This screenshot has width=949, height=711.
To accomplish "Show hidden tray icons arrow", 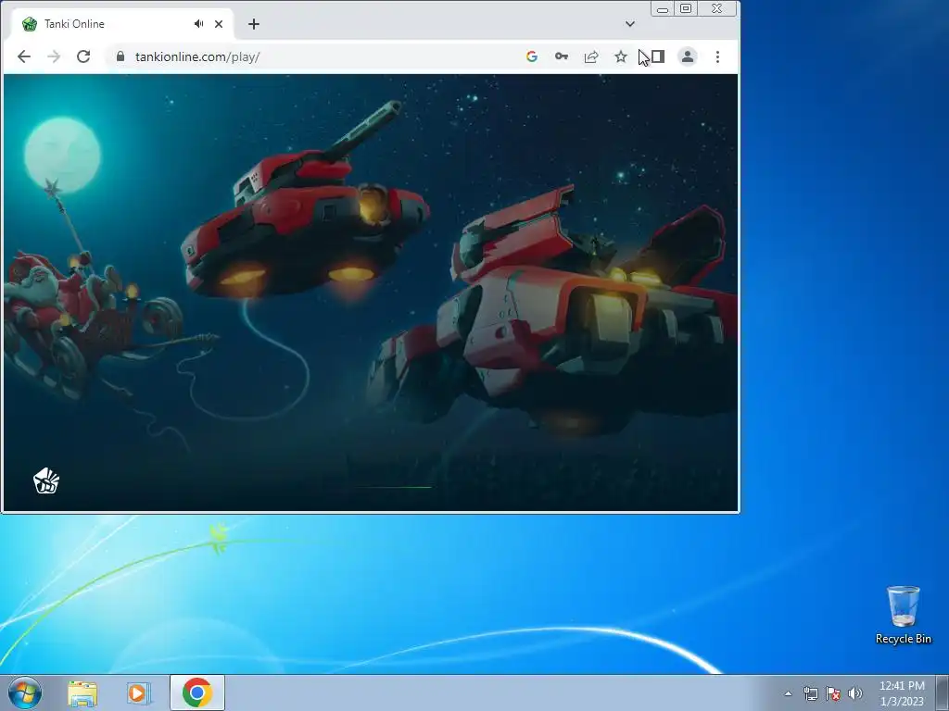I will 788,693.
